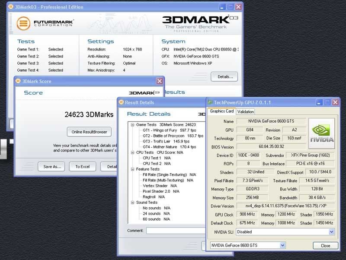Click the resolution value 1024 x 768
346x260 pixels.
(132, 49)
